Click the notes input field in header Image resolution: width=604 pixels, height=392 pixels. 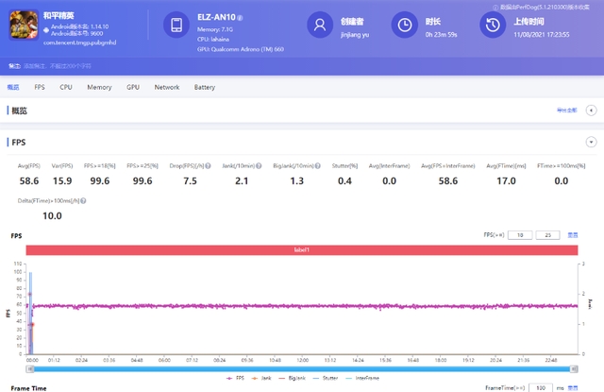coord(57,66)
